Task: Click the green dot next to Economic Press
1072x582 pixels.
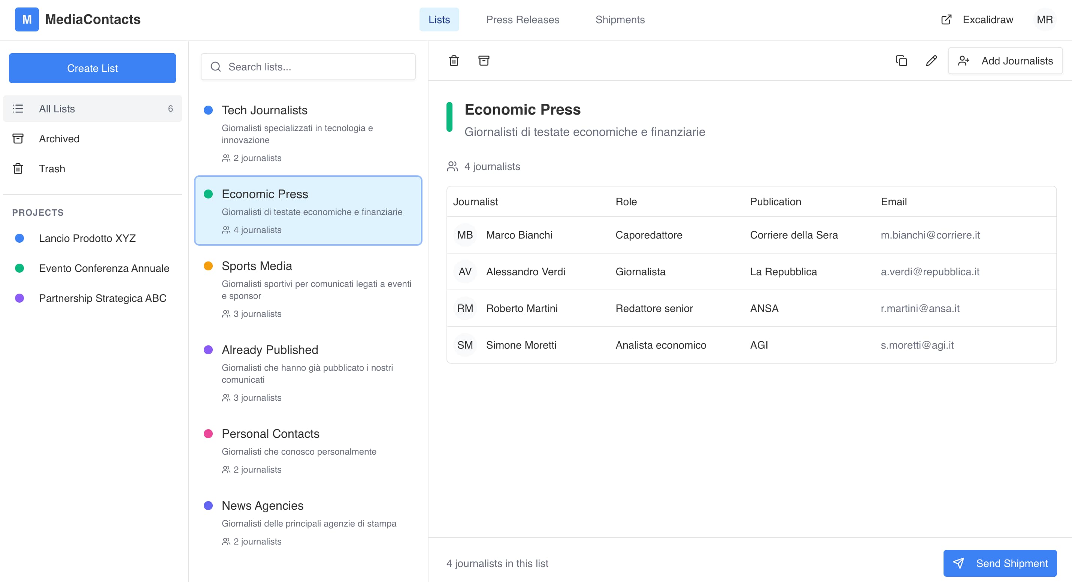Action: (209, 194)
